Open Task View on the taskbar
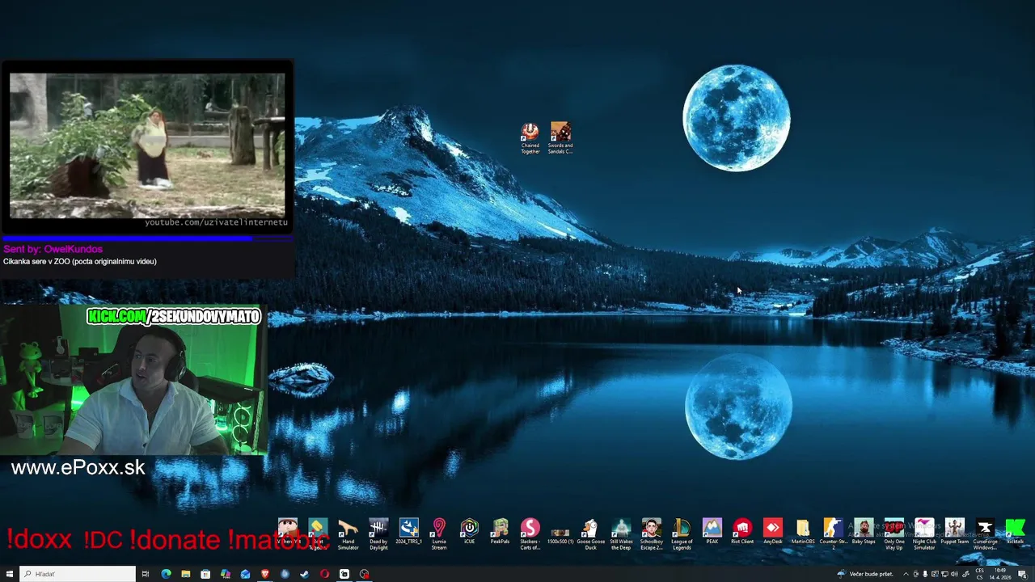 (x=146, y=574)
